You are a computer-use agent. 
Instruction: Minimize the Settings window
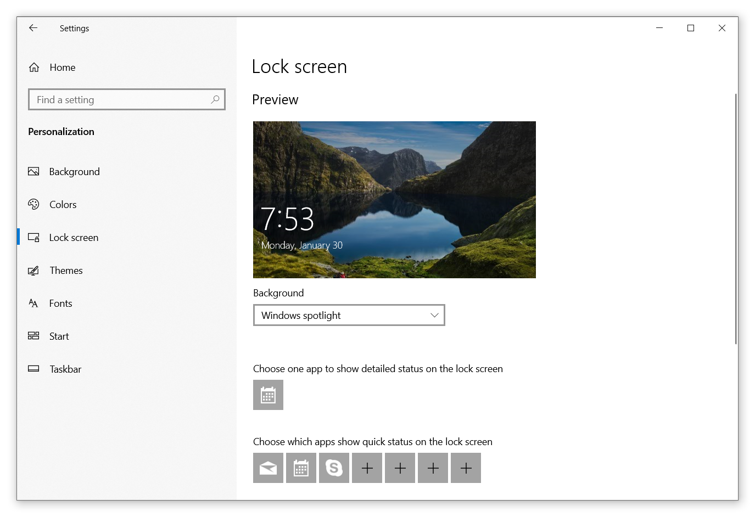659,28
